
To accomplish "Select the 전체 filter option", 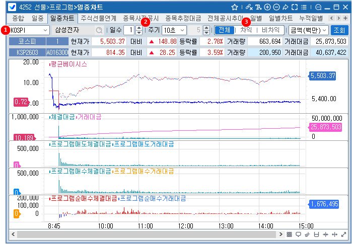I will (x=225, y=30).
